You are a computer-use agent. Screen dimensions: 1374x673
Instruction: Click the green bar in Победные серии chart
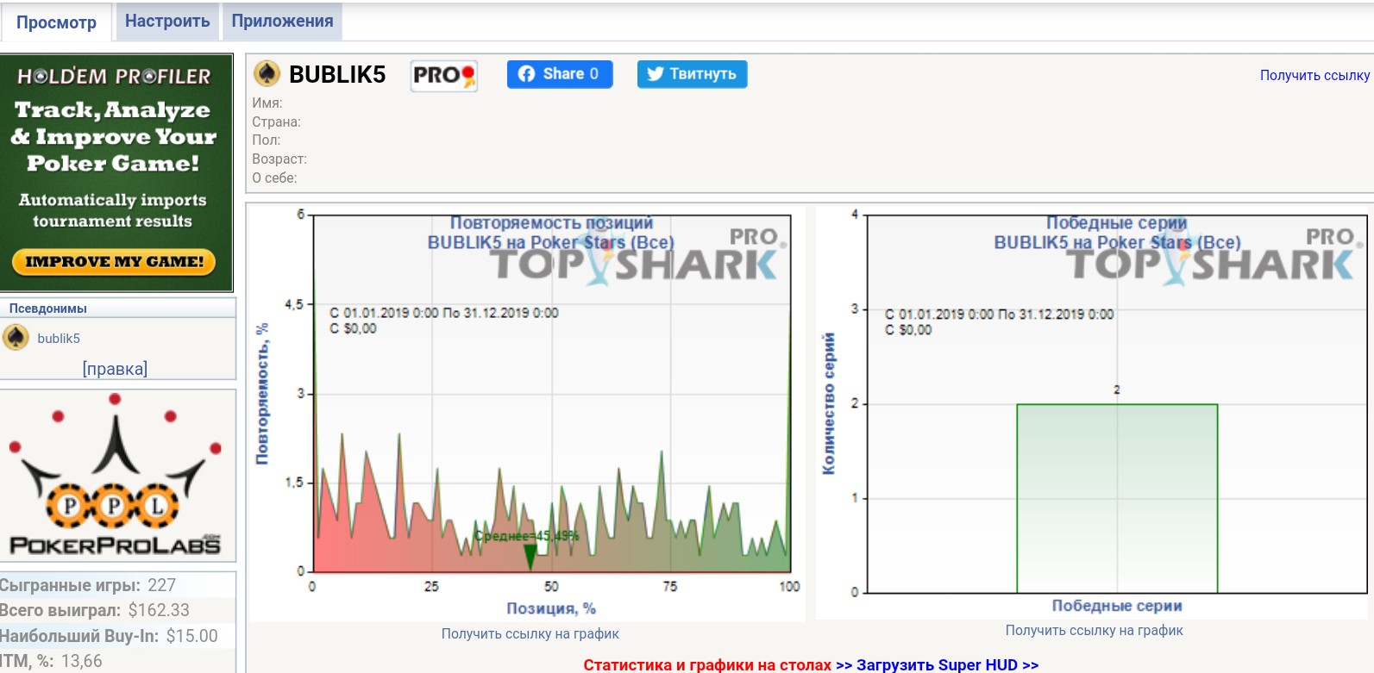click(1117, 498)
